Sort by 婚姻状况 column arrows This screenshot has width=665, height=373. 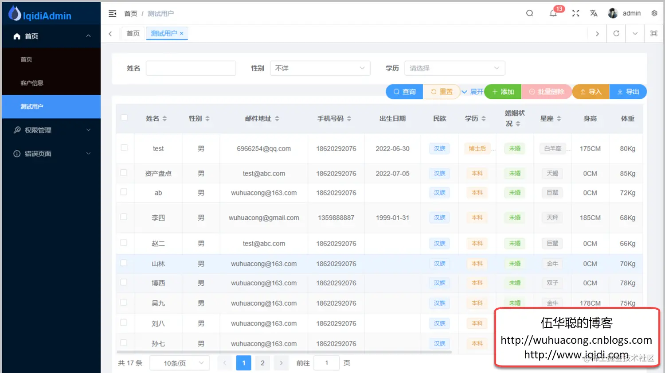click(x=518, y=124)
